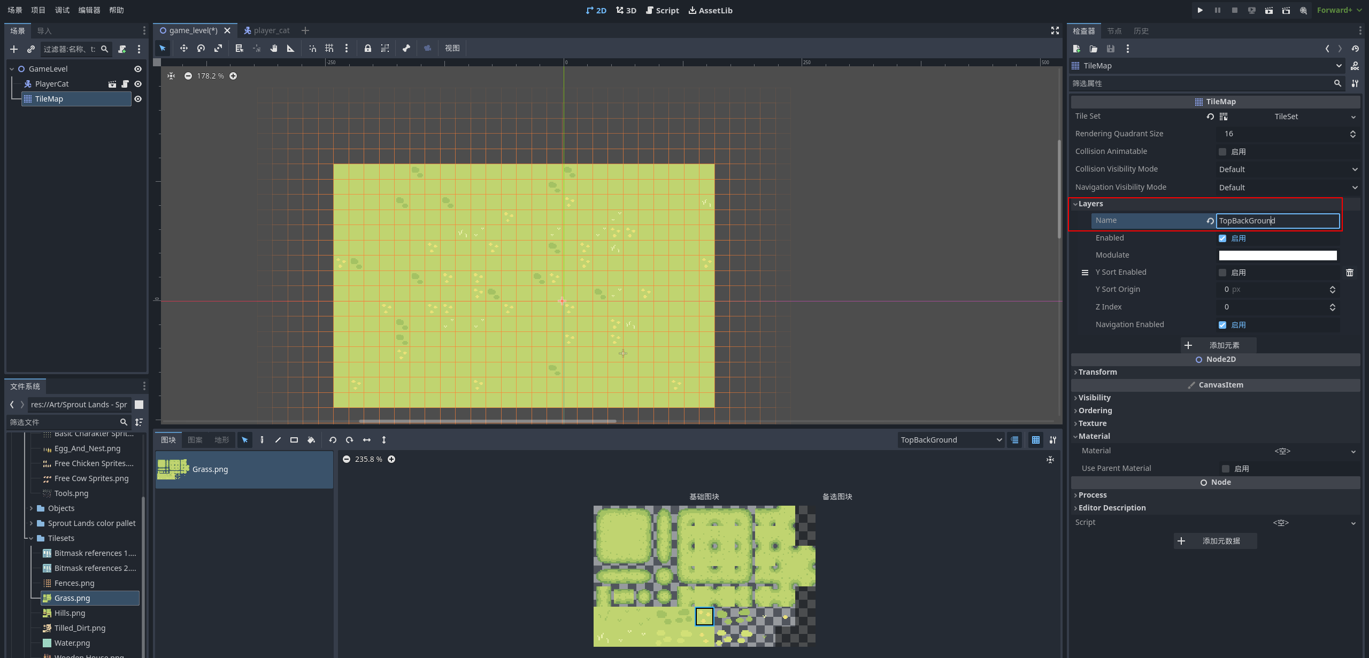This screenshot has height=658, width=1369.
Task: Click the 添加元数据 button
Action: point(1215,541)
